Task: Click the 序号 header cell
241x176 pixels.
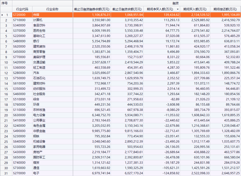Action: pyautogui.click(x=6, y=3)
